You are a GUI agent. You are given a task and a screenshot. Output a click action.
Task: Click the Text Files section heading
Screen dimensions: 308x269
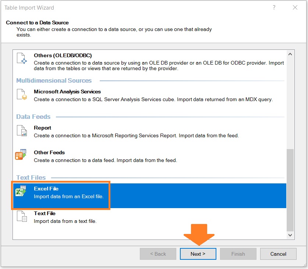coord(31,177)
